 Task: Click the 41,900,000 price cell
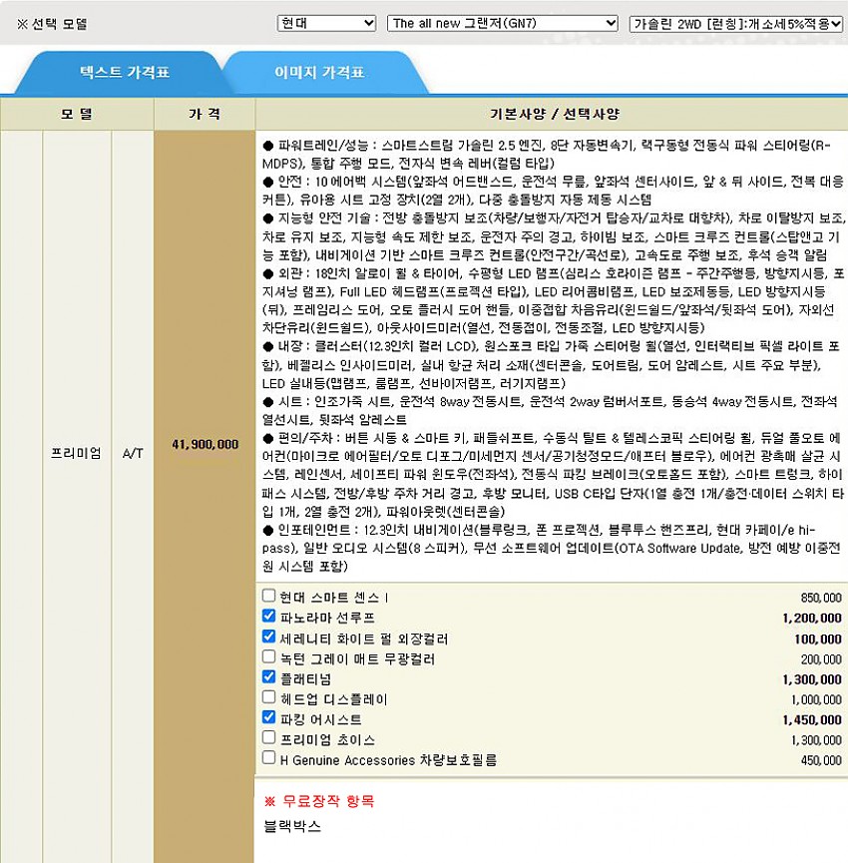pos(205,444)
